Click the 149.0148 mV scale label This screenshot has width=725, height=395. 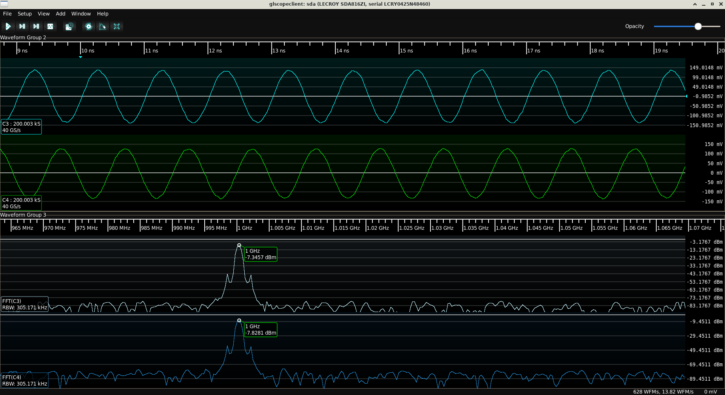pos(706,68)
